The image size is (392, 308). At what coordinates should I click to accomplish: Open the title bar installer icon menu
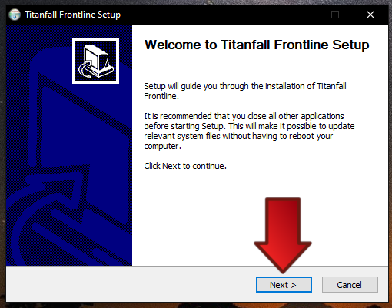pos(15,15)
